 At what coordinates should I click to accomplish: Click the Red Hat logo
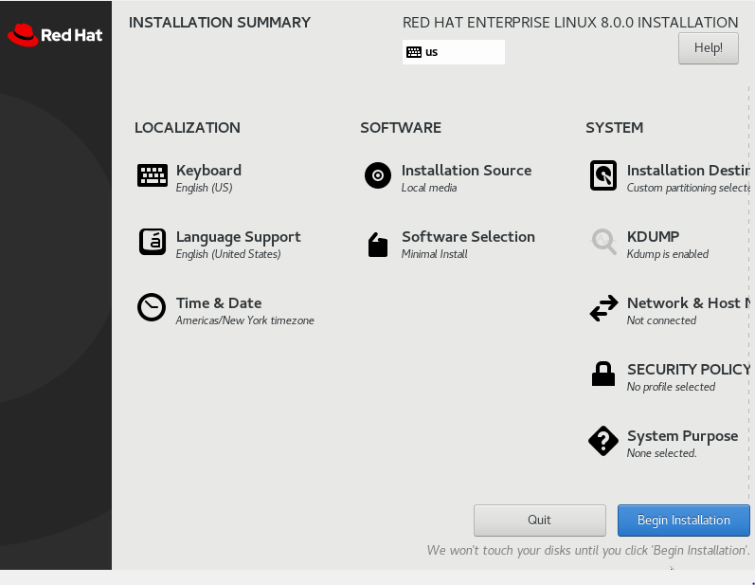[55, 35]
